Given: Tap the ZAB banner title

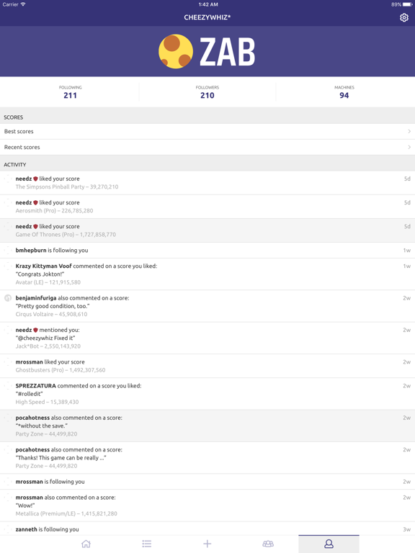Looking at the screenshot, I should 228,52.
